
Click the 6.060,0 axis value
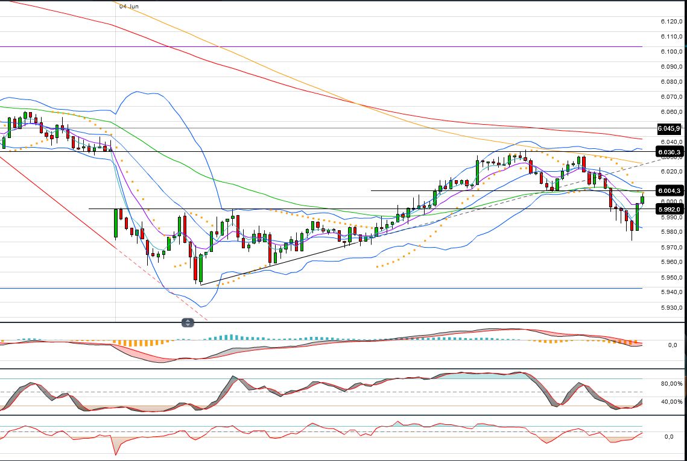pos(671,111)
